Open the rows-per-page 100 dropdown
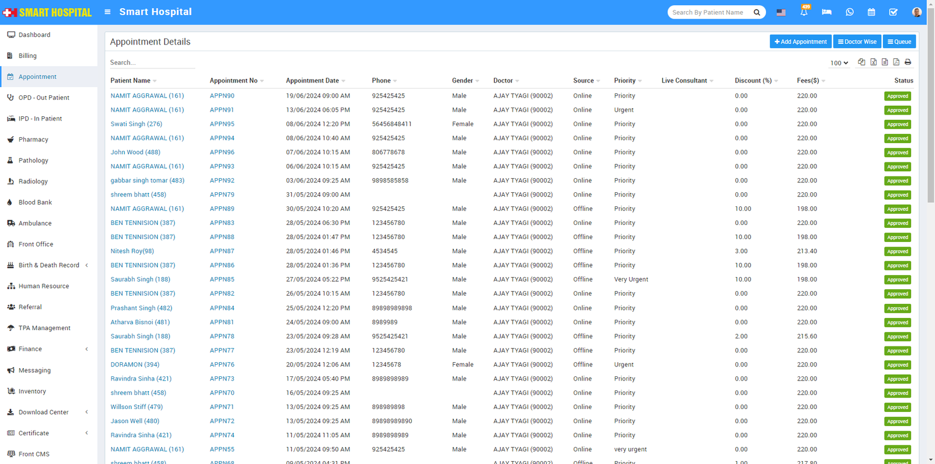 [x=839, y=63]
